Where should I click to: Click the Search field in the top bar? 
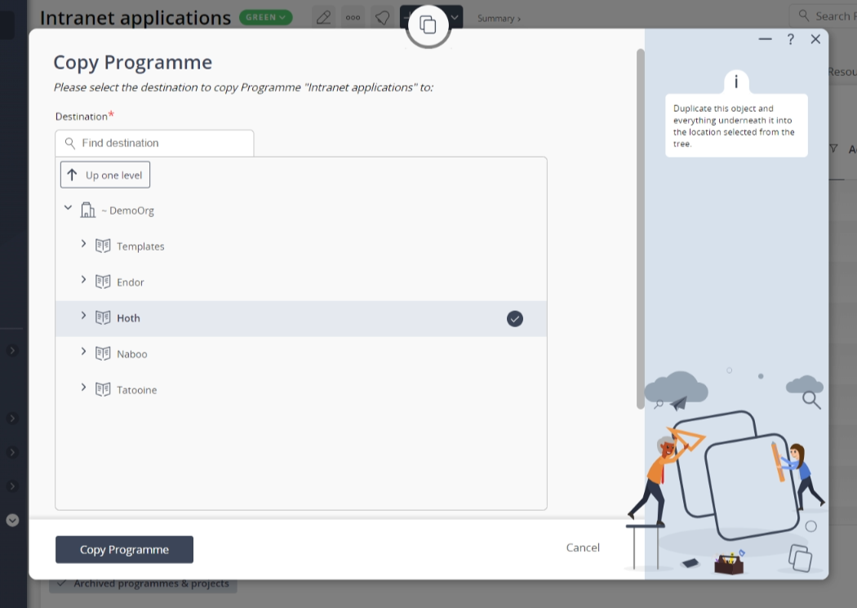[823, 16]
